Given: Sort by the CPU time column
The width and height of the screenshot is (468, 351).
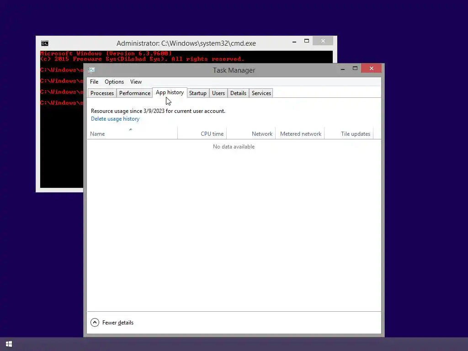Looking at the screenshot, I should [202, 133].
